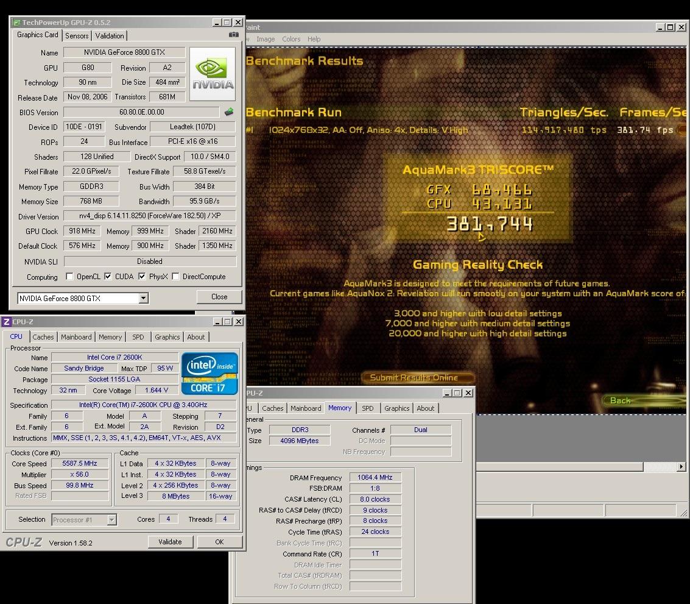Click the Driver Version field in GPU-Z
Viewport: 690px width, 604px height.
[150, 216]
